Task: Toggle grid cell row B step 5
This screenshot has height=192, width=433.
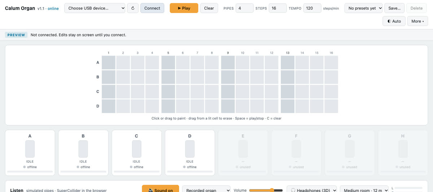Action: coord(168,77)
